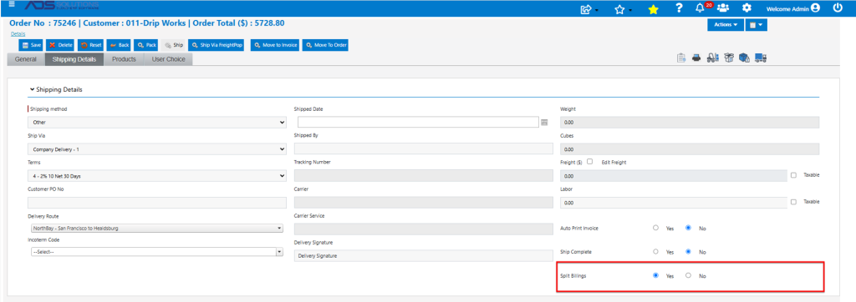Click the Ship button
This screenshot has height=302, width=856.
(x=174, y=45)
